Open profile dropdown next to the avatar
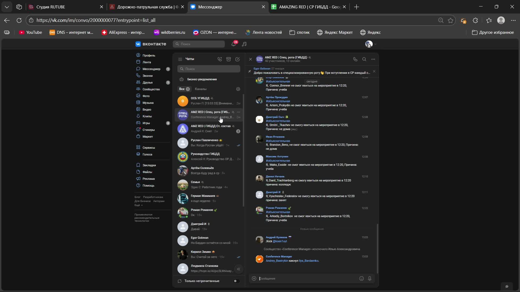520x292 pixels. coord(375,44)
